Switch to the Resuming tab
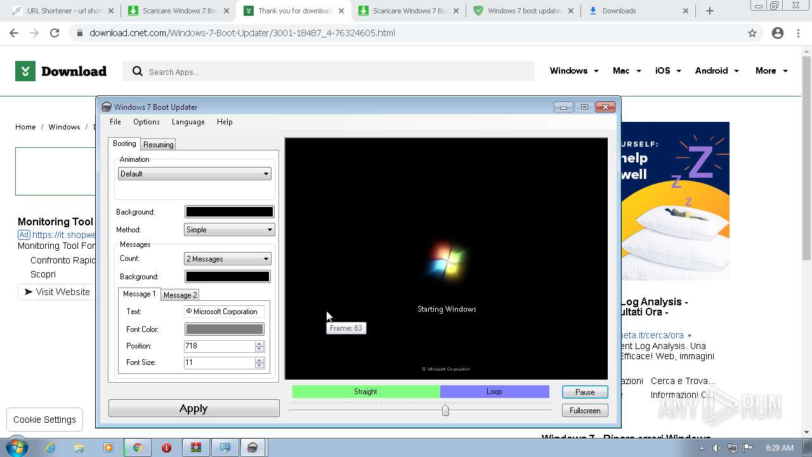Image resolution: width=812 pixels, height=457 pixels. [x=159, y=145]
